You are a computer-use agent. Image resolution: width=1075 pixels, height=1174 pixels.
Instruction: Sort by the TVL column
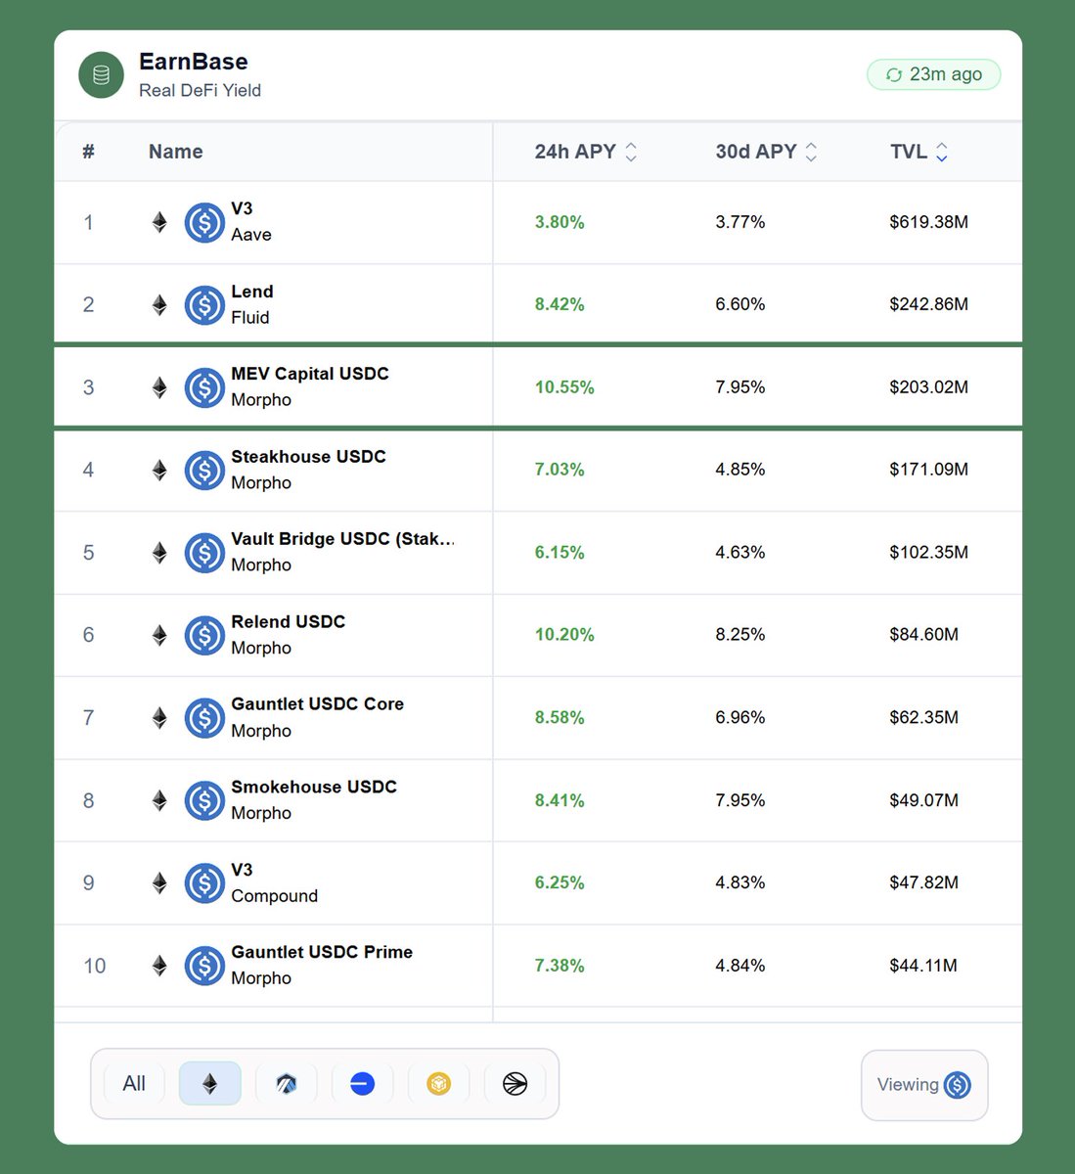coord(918,152)
